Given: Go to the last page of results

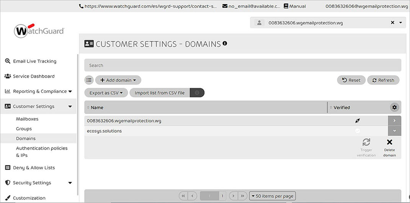Looking at the screenshot, I should [242, 196].
